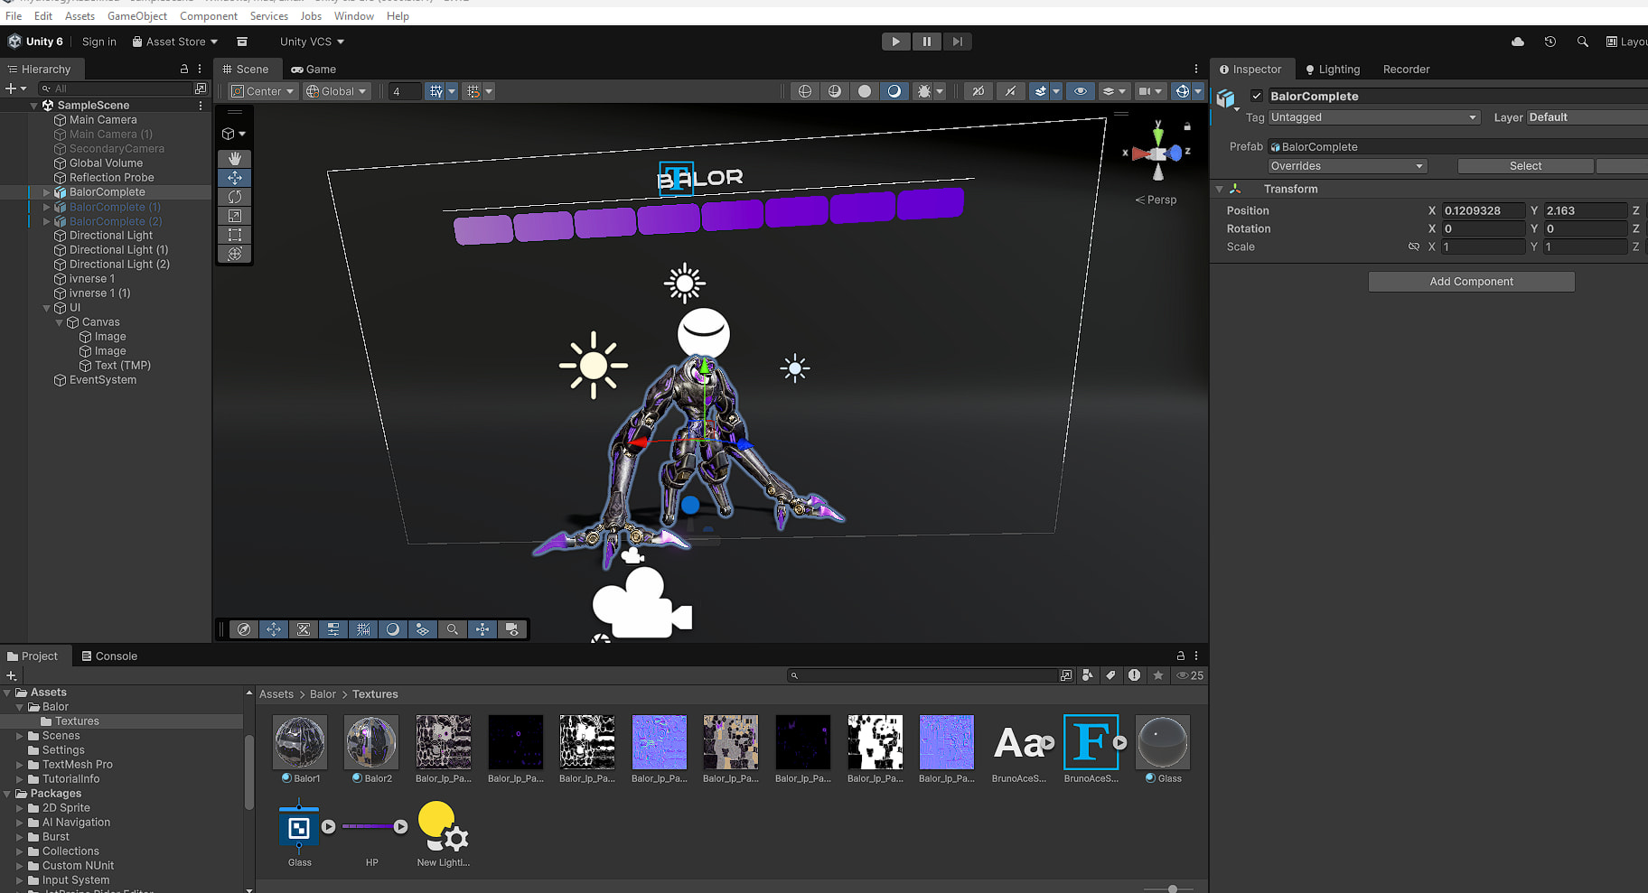Screen dimensions: 1648x893
Task: Click the Add Component button
Action: (1471, 282)
